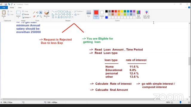Switch to the View tab
Screen dimensions: 191x107
coord(20,7)
